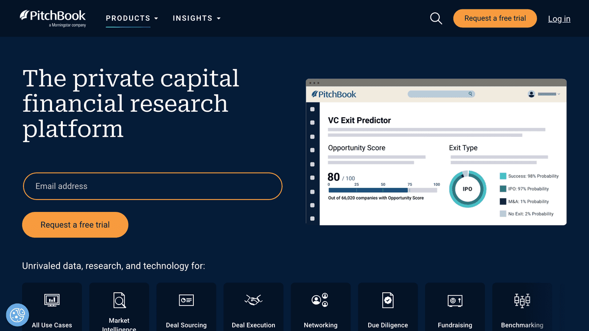Click the 'Exit Type' label
This screenshot has height=331, width=589.
pos(463,148)
